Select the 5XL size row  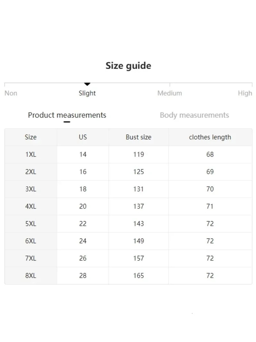(x=31, y=224)
